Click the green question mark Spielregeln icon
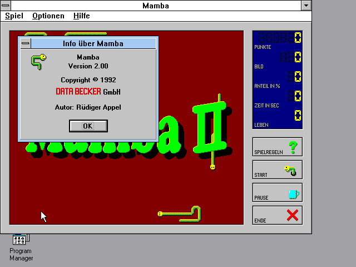Screen dimensions: 356x267 pyautogui.click(x=293, y=147)
